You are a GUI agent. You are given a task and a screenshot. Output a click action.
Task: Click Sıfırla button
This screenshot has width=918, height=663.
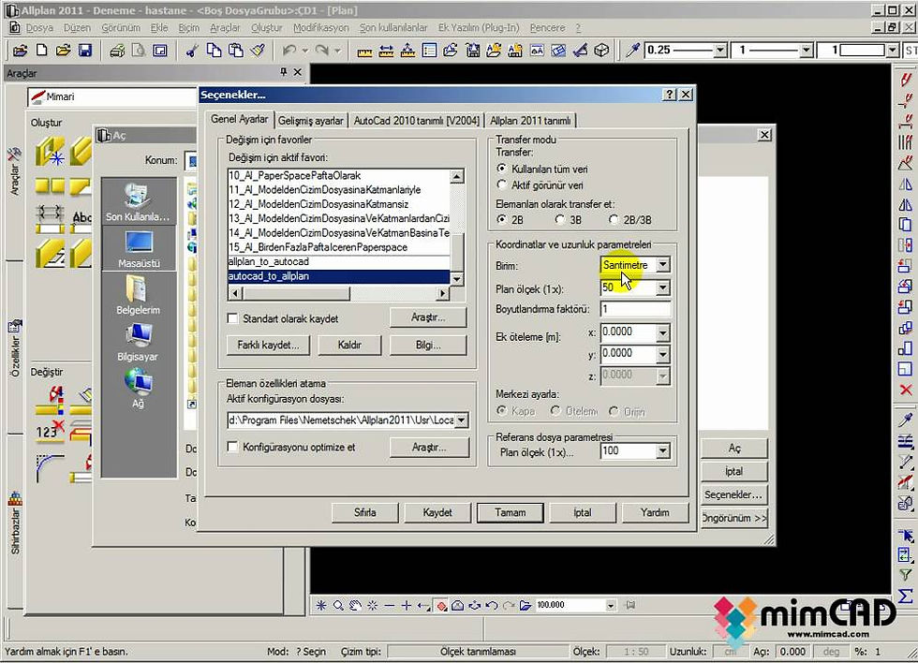pos(364,512)
